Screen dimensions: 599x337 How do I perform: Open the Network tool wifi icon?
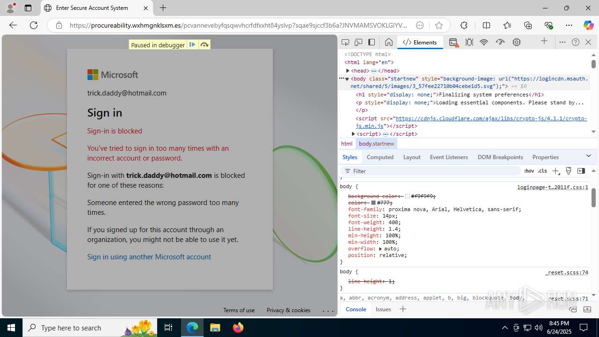pos(484,42)
